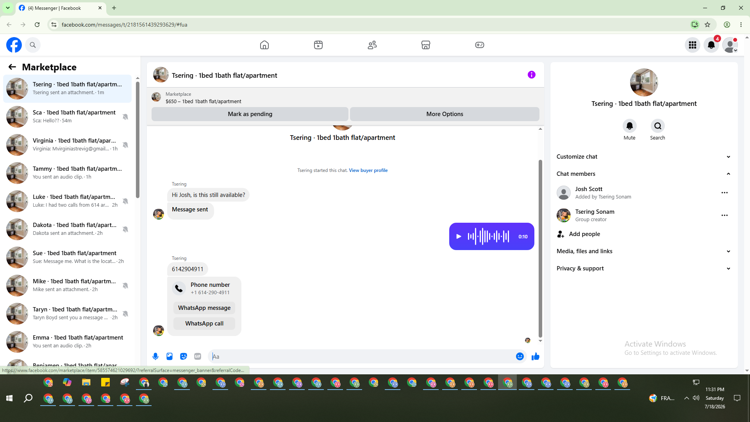Unmute the Luke conversation bell

[125, 201]
